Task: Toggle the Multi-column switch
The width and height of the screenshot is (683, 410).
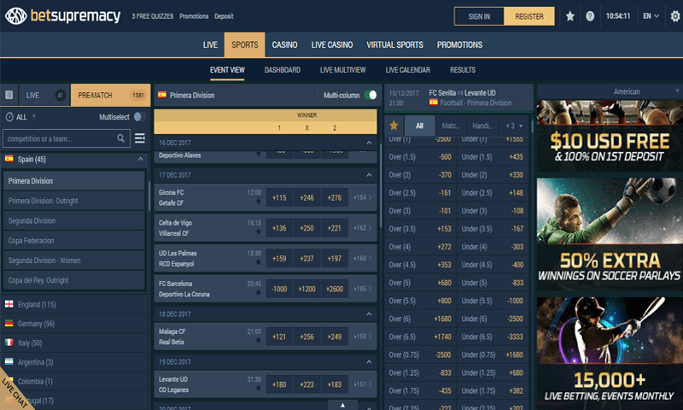Action: click(x=371, y=96)
